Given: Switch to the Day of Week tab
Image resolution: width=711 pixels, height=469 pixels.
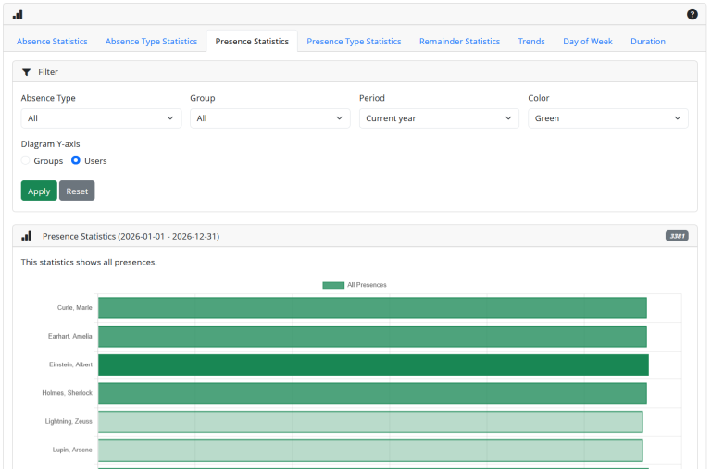Looking at the screenshot, I should coord(588,42).
